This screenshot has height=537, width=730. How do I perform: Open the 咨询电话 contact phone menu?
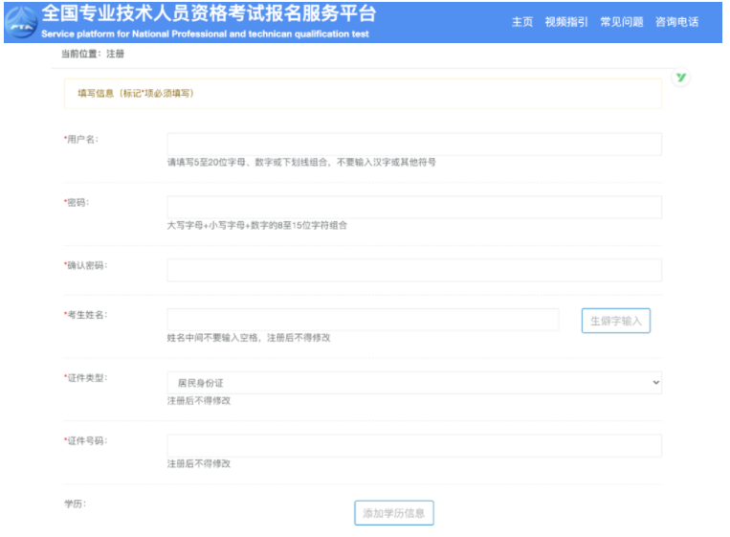pos(677,22)
